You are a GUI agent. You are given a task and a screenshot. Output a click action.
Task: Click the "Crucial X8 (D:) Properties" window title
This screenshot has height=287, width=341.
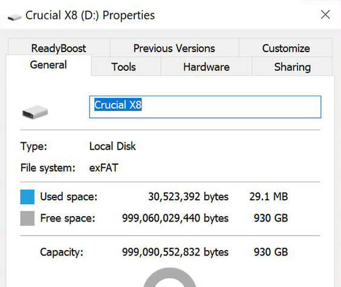pyautogui.click(x=90, y=15)
